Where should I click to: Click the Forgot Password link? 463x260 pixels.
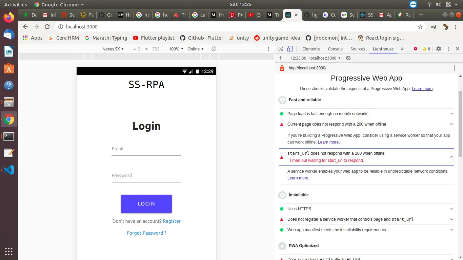pos(146,233)
